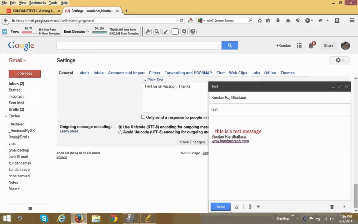Image resolution: width=358 pixels, height=224 pixels.
Task: Open MozBar settings gear icon
Action: coord(184,31)
